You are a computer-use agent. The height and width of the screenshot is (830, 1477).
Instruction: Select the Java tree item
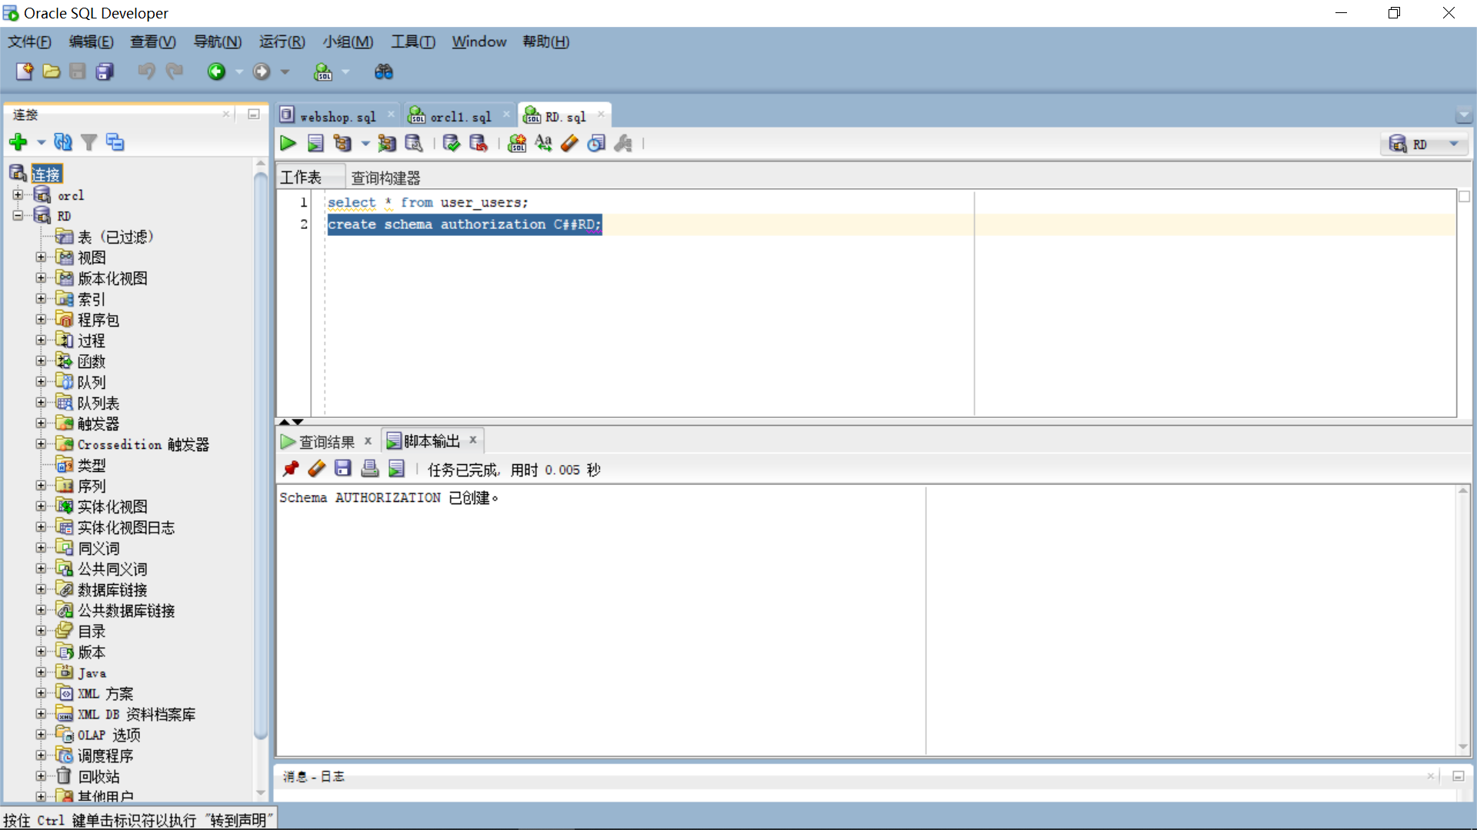92,672
